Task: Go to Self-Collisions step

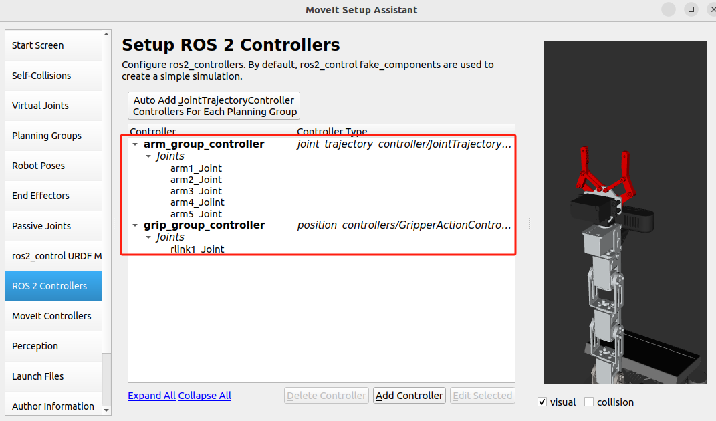Action: tap(53, 76)
